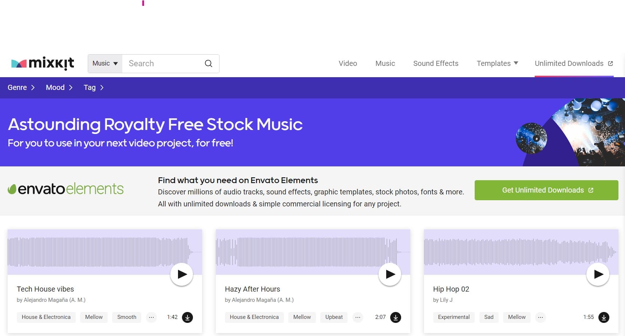Download the Hip Hop 02 track

604,317
